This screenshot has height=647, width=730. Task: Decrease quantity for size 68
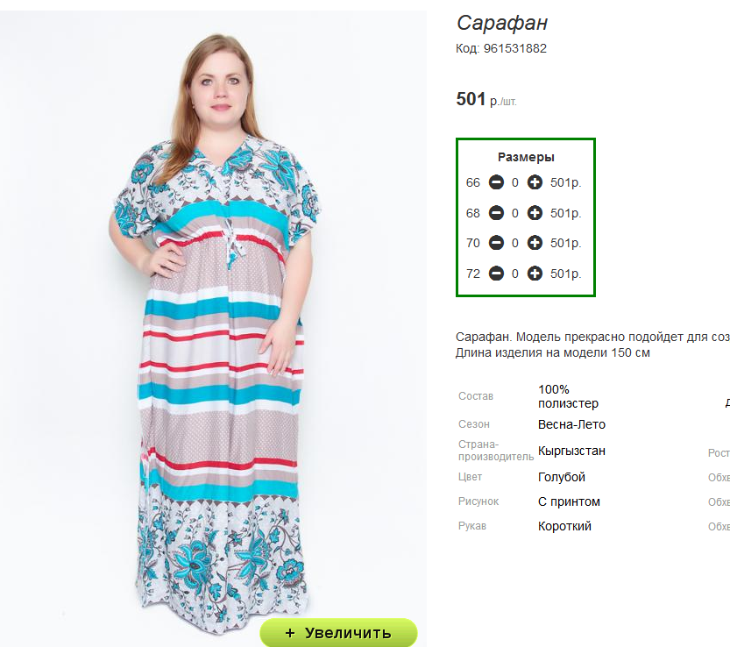(x=496, y=213)
